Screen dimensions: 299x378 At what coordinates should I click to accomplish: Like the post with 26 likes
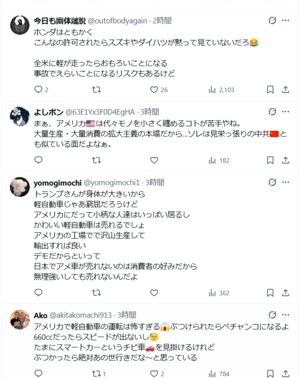pos(154,90)
